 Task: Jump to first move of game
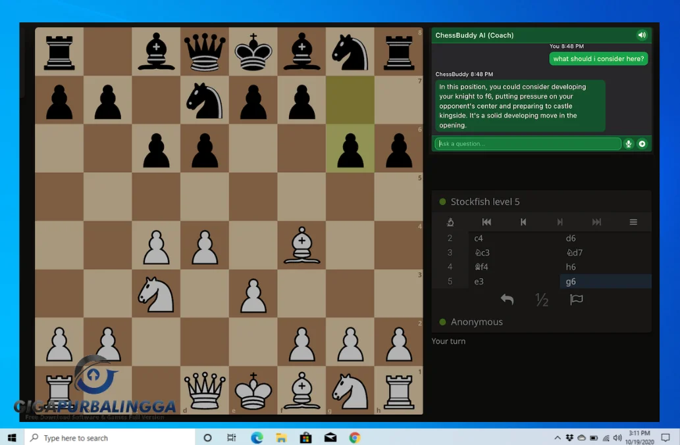click(486, 222)
